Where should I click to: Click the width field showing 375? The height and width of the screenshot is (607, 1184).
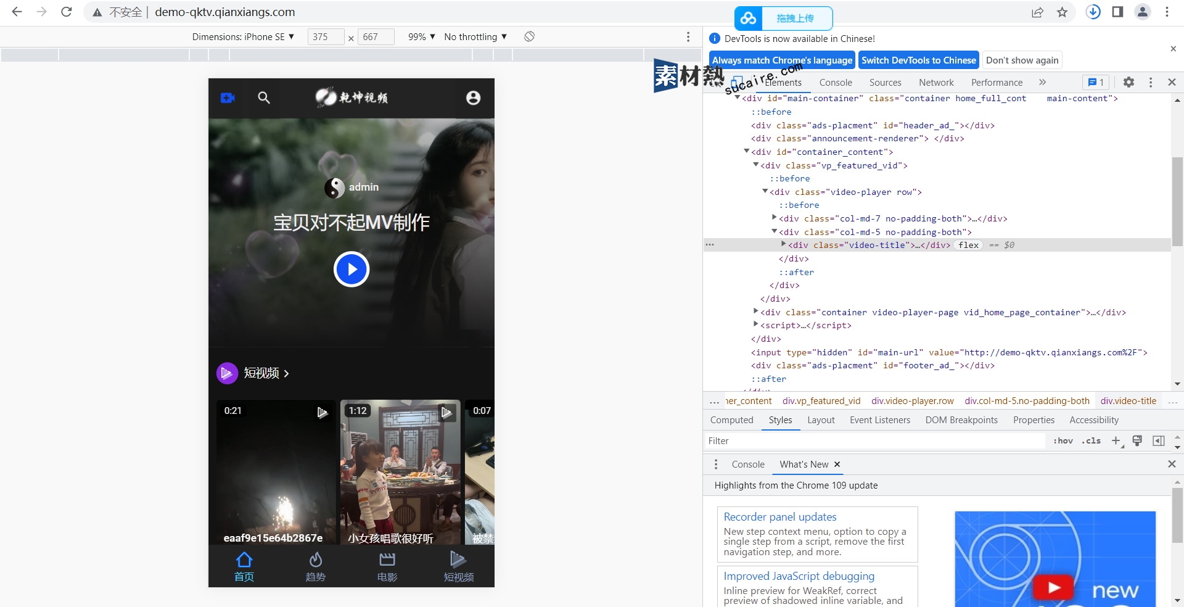pos(326,37)
